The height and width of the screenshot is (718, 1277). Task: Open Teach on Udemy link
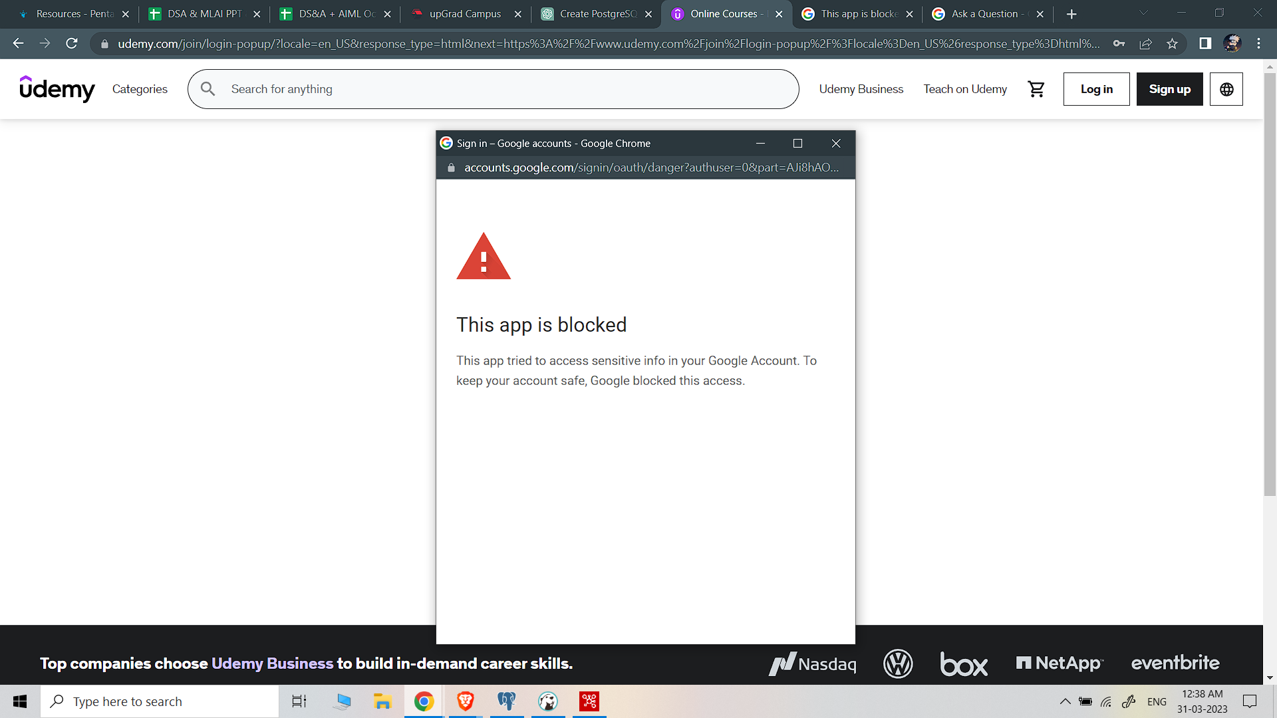click(x=964, y=89)
